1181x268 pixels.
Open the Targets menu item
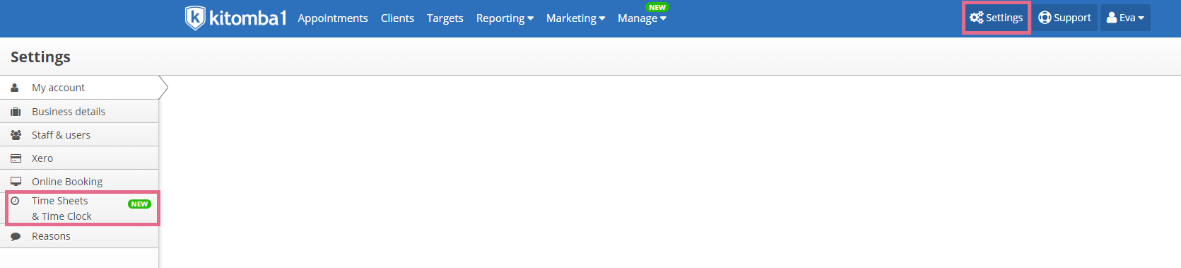445,18
